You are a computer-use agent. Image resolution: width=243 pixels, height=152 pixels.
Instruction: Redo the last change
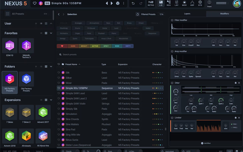tap(141, 3)
